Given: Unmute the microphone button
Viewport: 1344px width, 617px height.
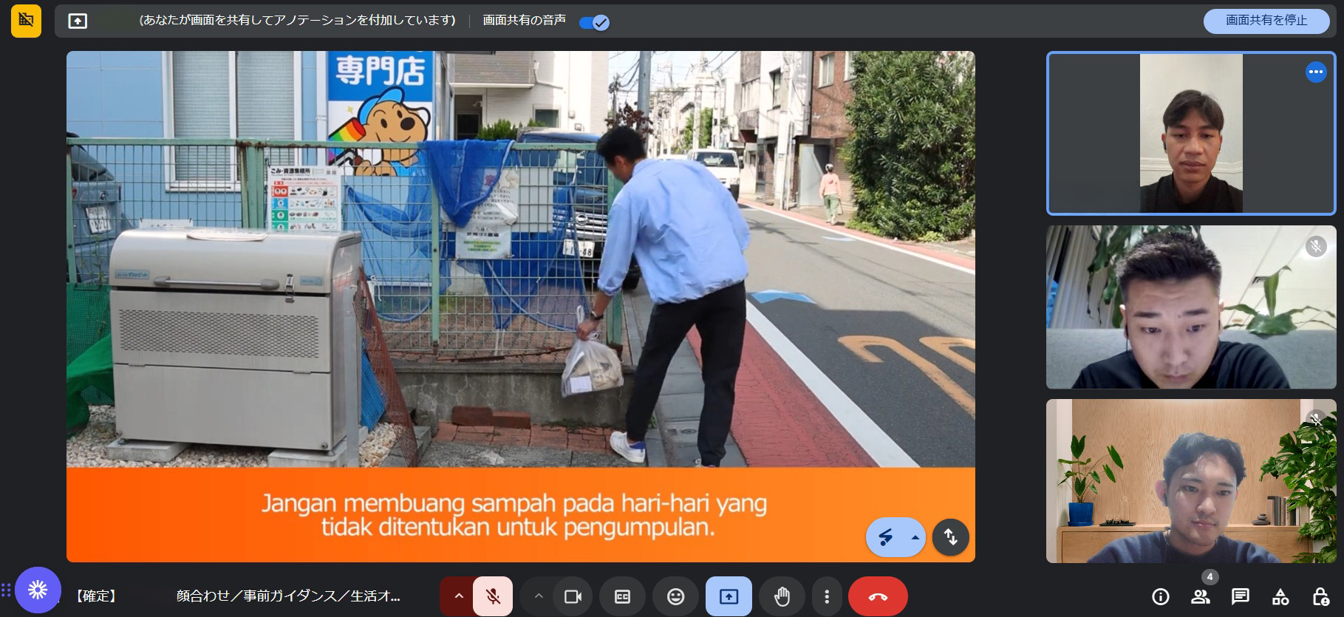Looking at the screenshot, I should [493, 596].
